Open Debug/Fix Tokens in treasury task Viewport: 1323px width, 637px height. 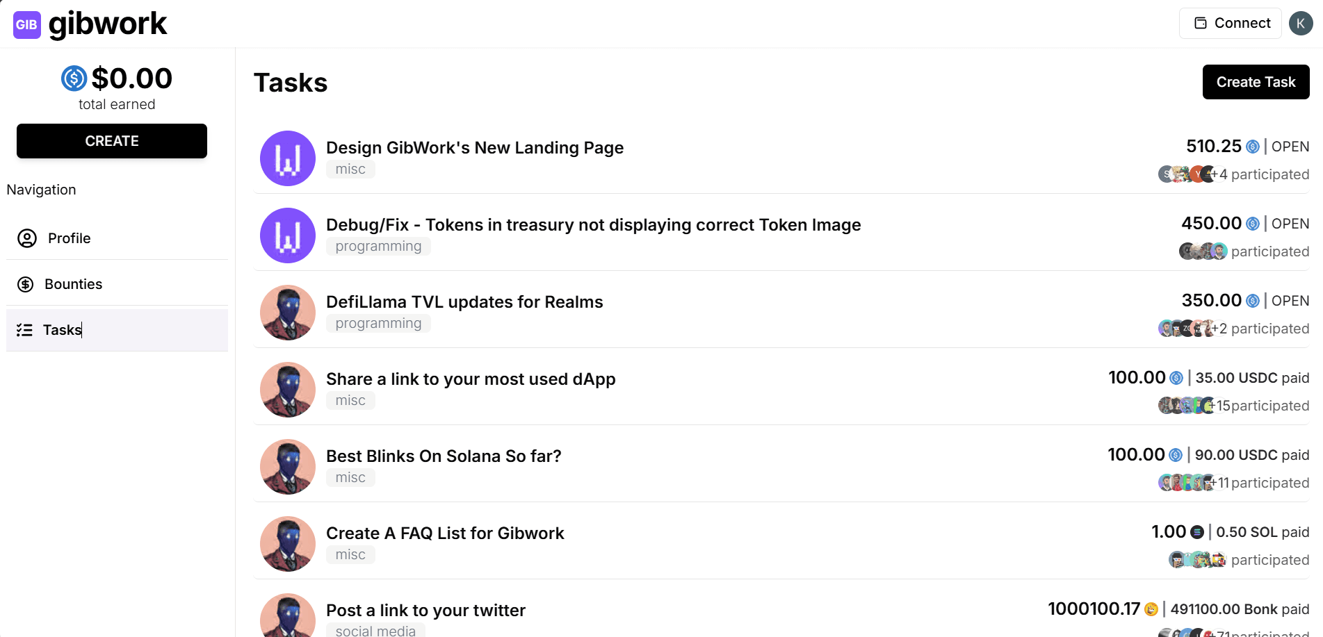594,225
